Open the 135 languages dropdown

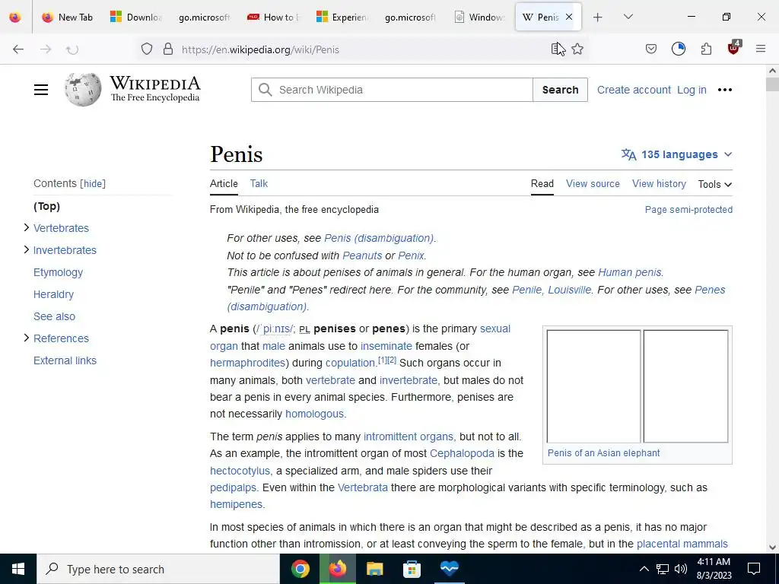[676, 154]
